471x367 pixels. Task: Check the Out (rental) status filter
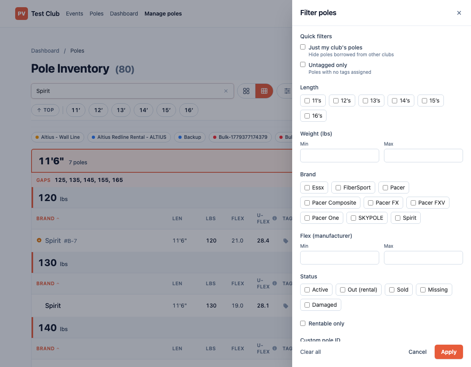click(342, 290)
